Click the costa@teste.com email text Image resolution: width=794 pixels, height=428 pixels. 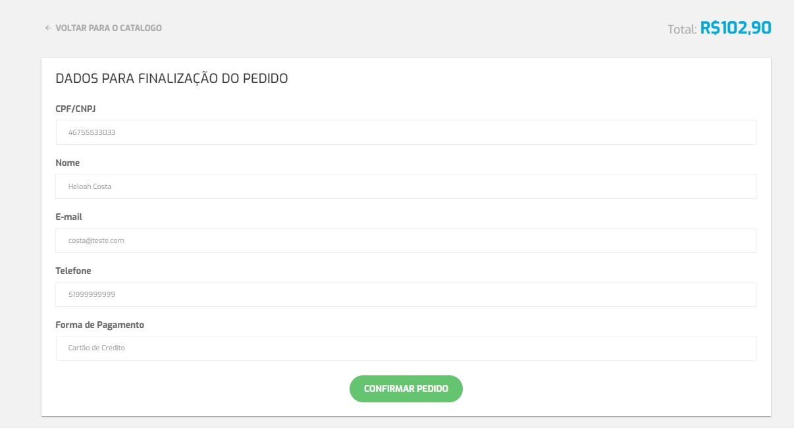pyautogui.click(x=96, y=241)
